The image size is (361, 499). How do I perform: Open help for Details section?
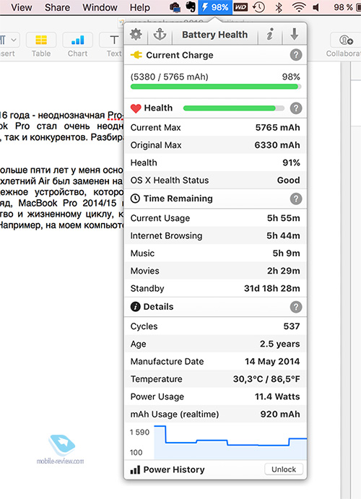[296, 307]
